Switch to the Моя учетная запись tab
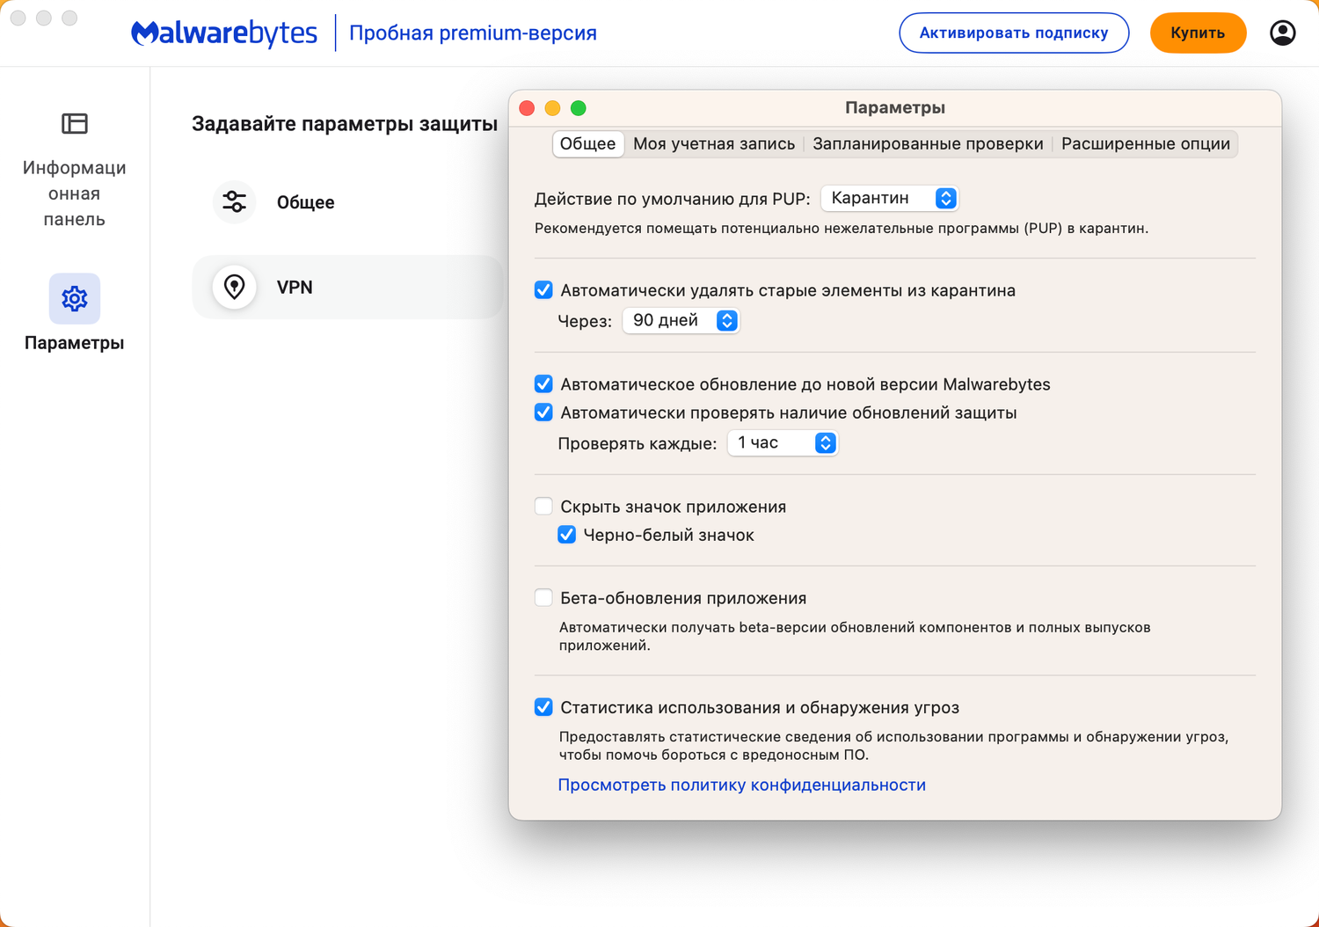The image size is (1319, 927). [x=714, y=144]
